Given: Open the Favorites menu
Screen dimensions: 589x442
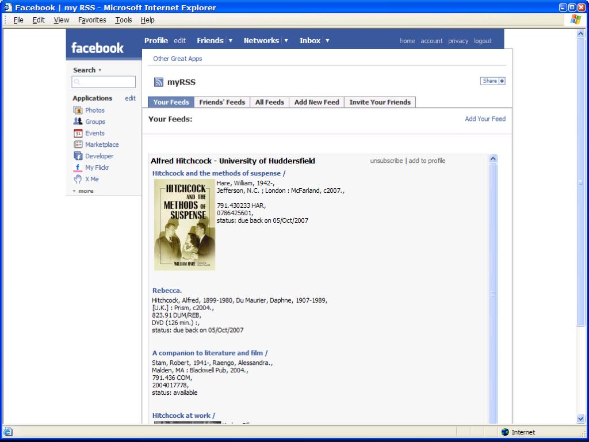Looking at the screenshot, I should point(92,20).
